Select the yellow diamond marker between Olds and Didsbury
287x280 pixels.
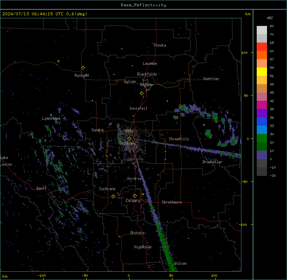(x=129, y=139)
